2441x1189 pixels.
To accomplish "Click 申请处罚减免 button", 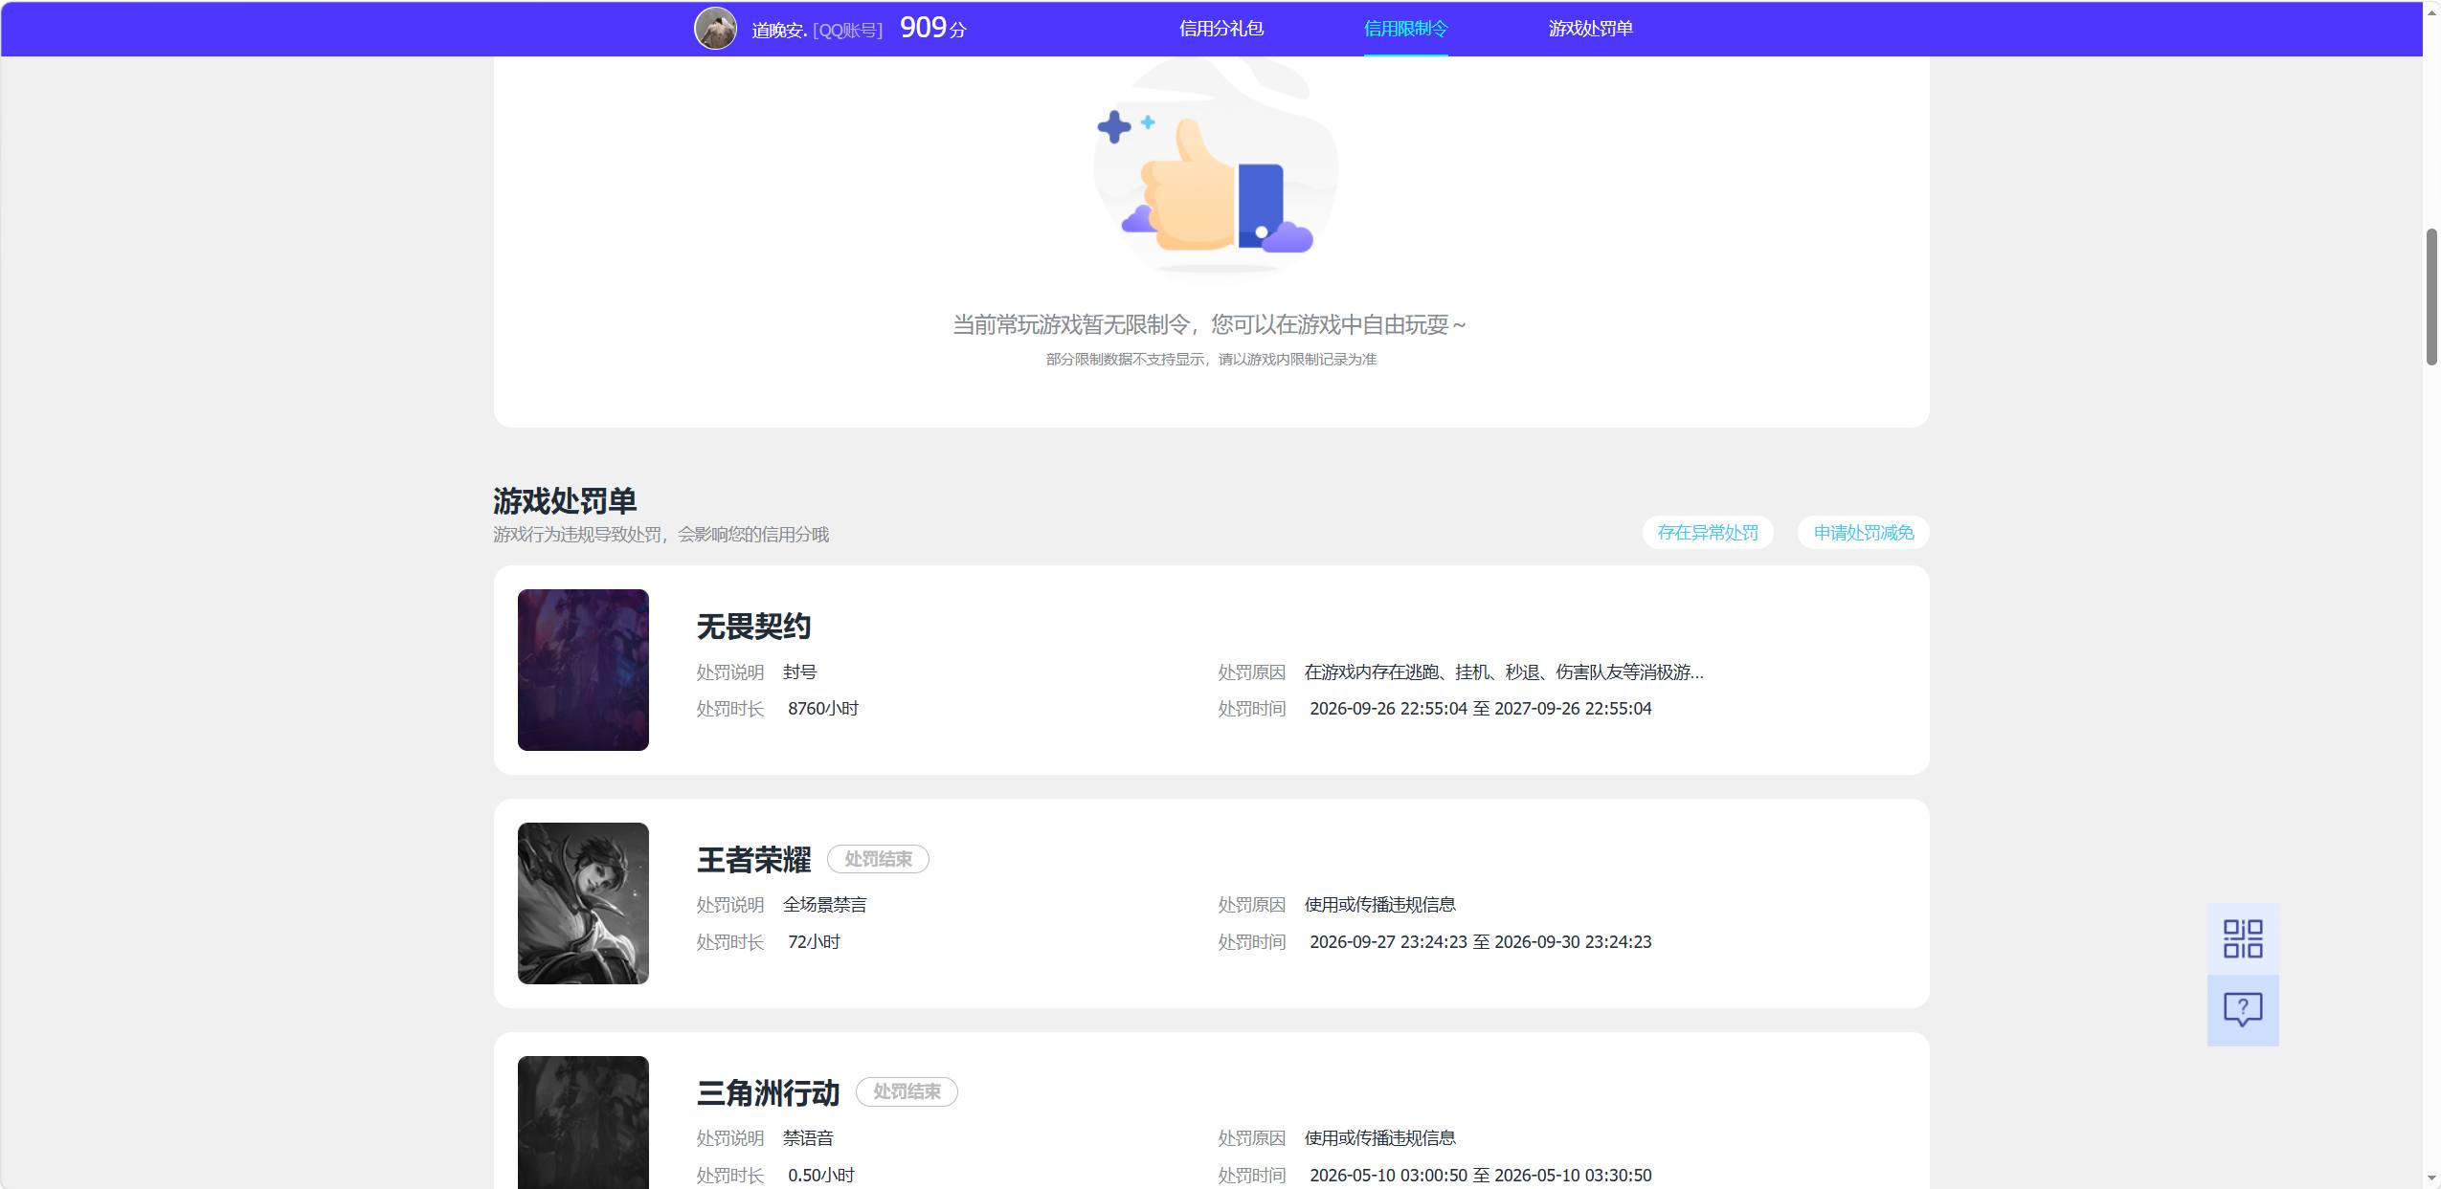I will tap(1863, 533).
